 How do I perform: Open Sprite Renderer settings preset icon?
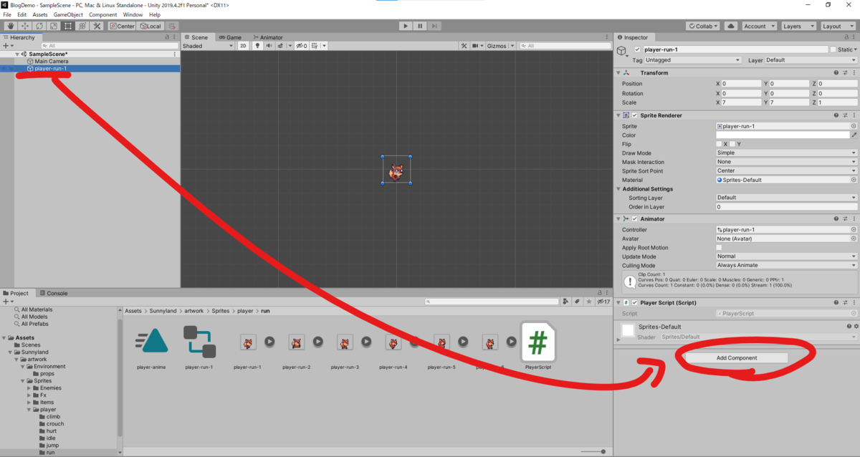[845, 115]
